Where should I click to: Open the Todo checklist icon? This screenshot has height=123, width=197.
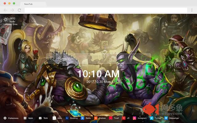[x=40, y=118]
